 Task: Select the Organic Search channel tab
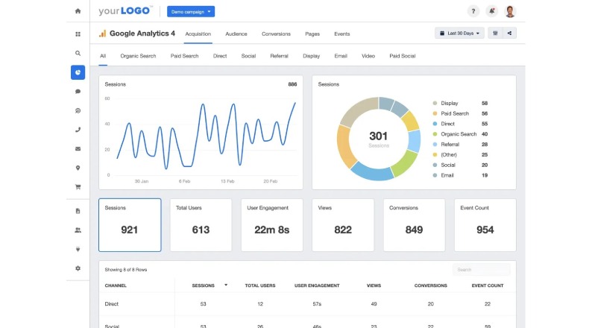tap(138, 56)
